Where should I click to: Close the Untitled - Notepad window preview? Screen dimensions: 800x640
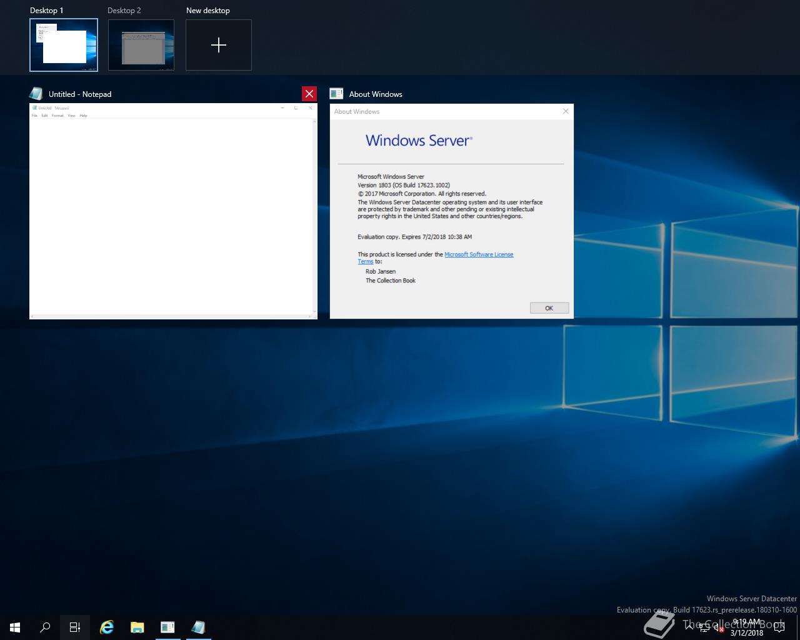click(x=309, y=94)
